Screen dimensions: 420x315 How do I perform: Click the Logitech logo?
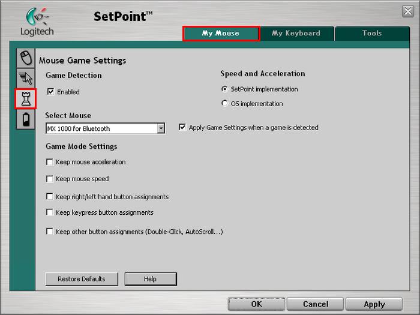pos(37,22)
